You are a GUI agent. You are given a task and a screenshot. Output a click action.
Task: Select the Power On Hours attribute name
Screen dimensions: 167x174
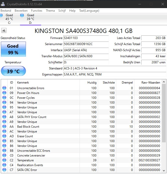pos(28,93)
